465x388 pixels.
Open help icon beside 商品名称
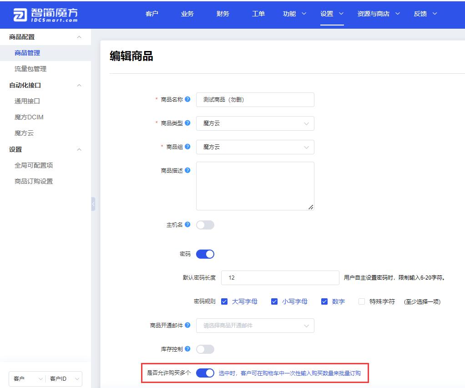[187, 99]
